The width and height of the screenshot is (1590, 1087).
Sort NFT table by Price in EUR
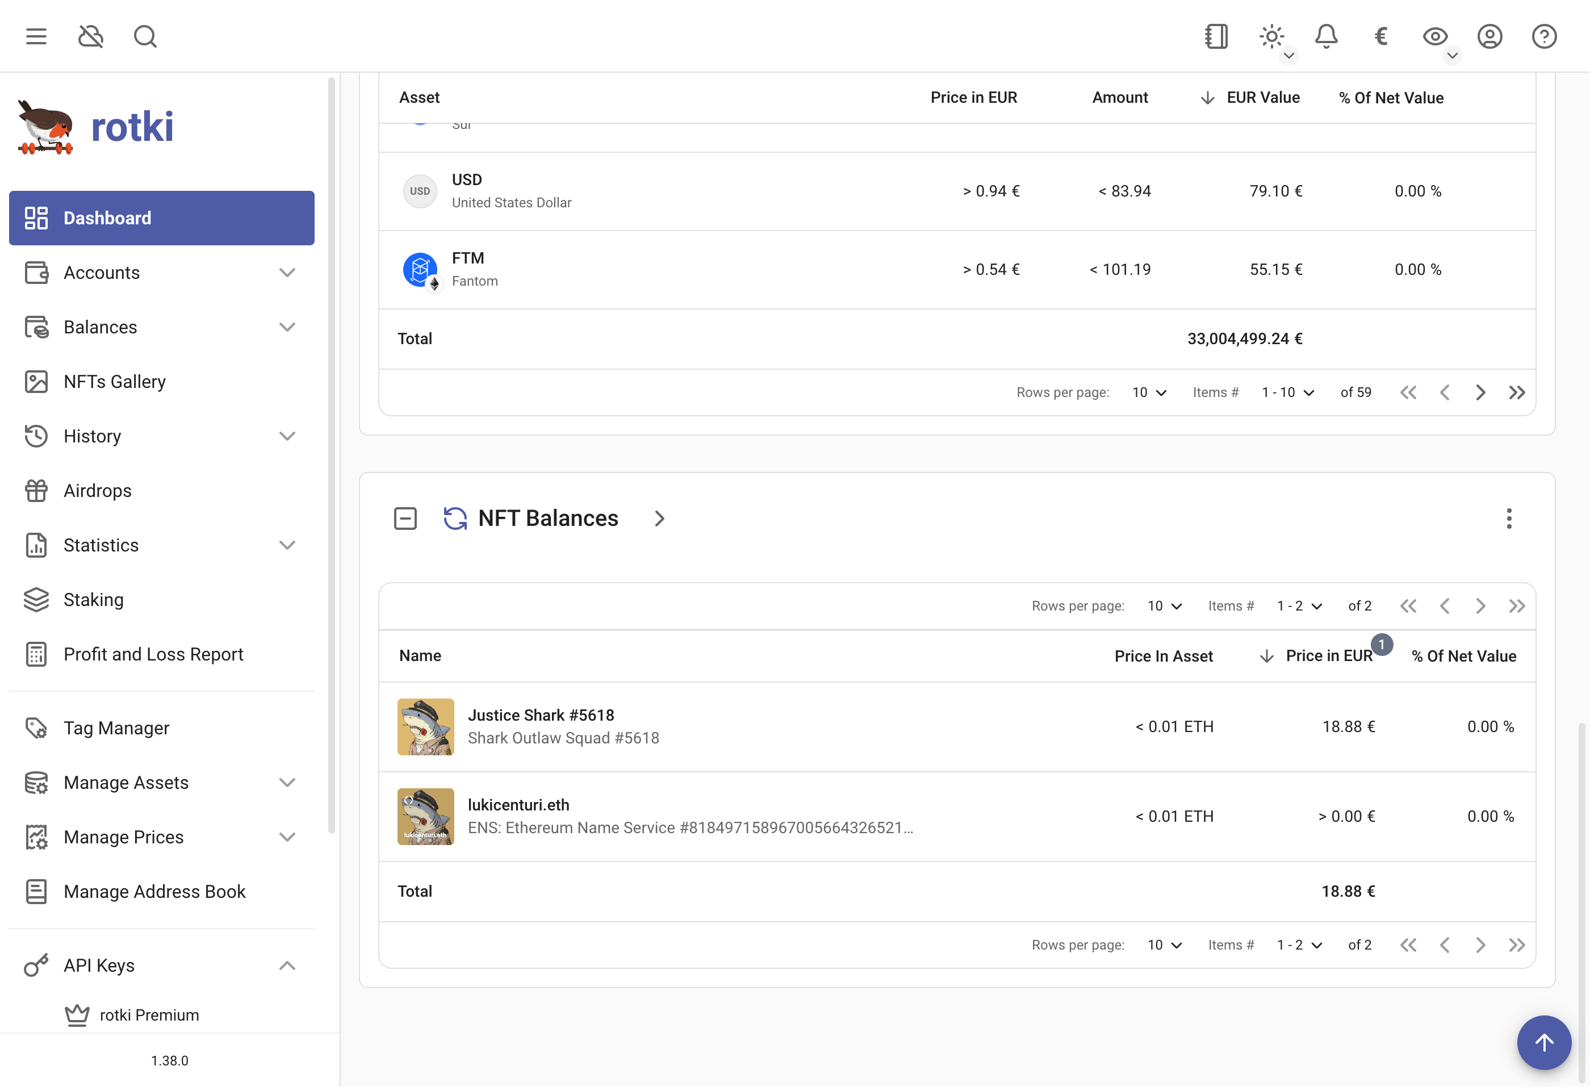(1316, 656)
